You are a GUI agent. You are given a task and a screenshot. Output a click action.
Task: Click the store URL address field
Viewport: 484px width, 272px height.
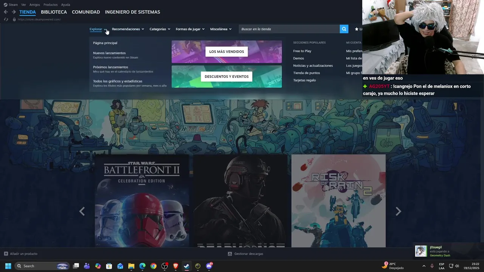[x=39, y=19]
